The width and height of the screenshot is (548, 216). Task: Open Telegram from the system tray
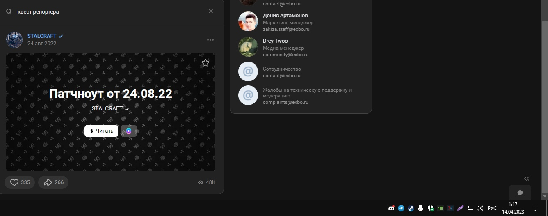(401, 208)
